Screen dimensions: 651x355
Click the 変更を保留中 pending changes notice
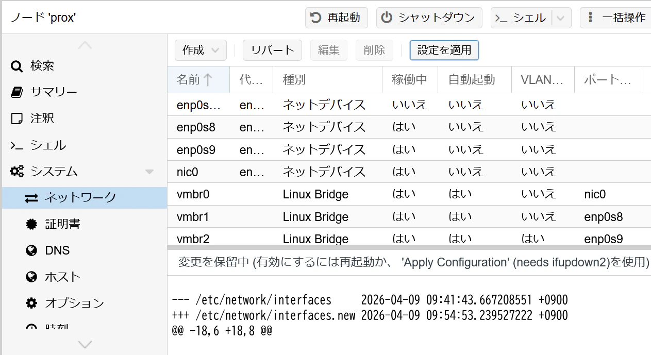413,262
